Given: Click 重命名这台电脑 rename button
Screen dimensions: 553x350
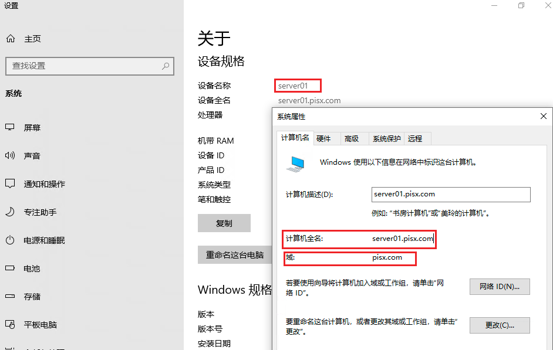Looking at the screenshot, I should point(235,256).
